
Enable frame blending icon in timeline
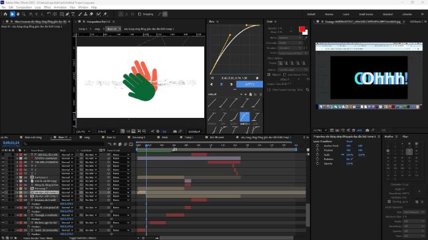click(x=120, y=144)
